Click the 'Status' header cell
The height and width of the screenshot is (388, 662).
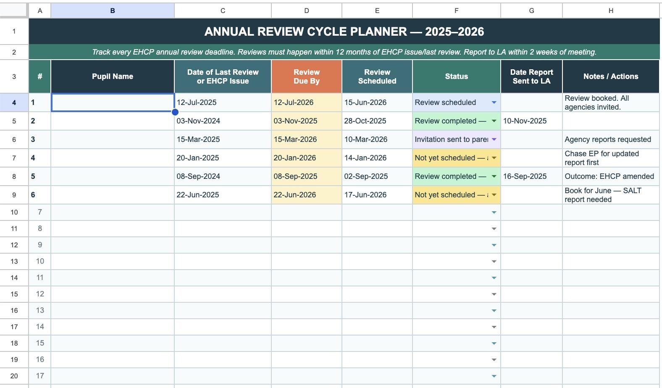pos(457,76)
